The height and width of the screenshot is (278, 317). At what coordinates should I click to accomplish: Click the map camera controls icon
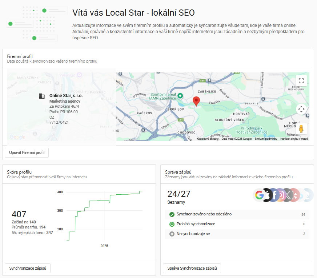pyautogui.click(x=301, y=109)
